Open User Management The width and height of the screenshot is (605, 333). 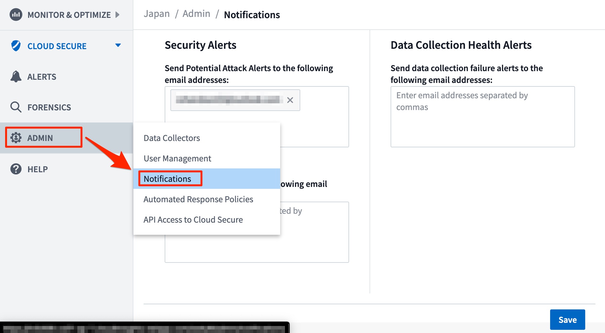click(177, 158)
